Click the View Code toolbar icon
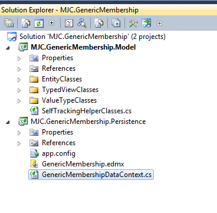The height and width of the screenshot is (213, 217). click(x=69, y=23)
